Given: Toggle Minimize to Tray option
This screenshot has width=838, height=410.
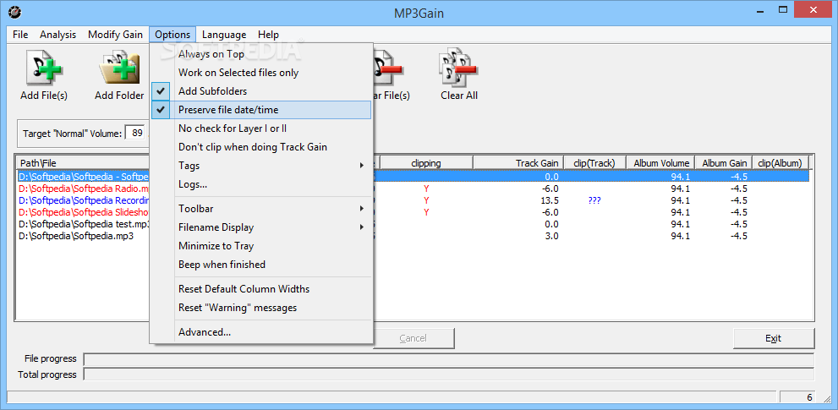Looking at the screenshot, I should click(x=260, y=246).
